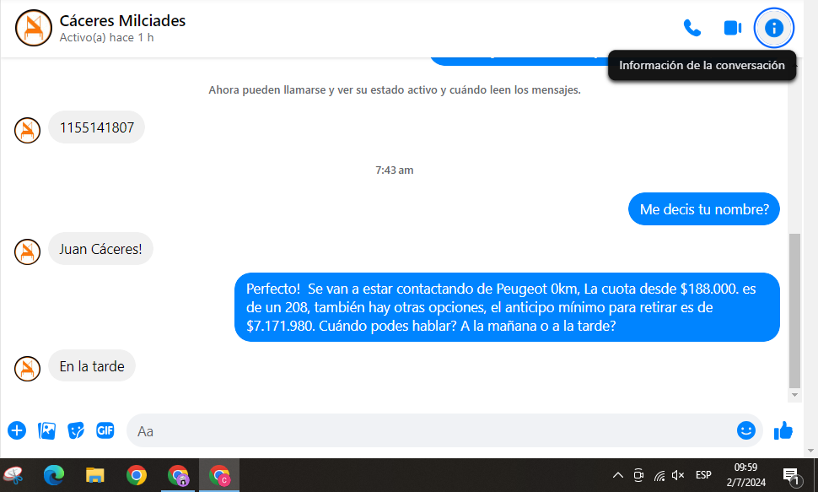Click avatar beside message 1155141807
The width and height of the screenshot is (818, 492).
pos(27,130)
